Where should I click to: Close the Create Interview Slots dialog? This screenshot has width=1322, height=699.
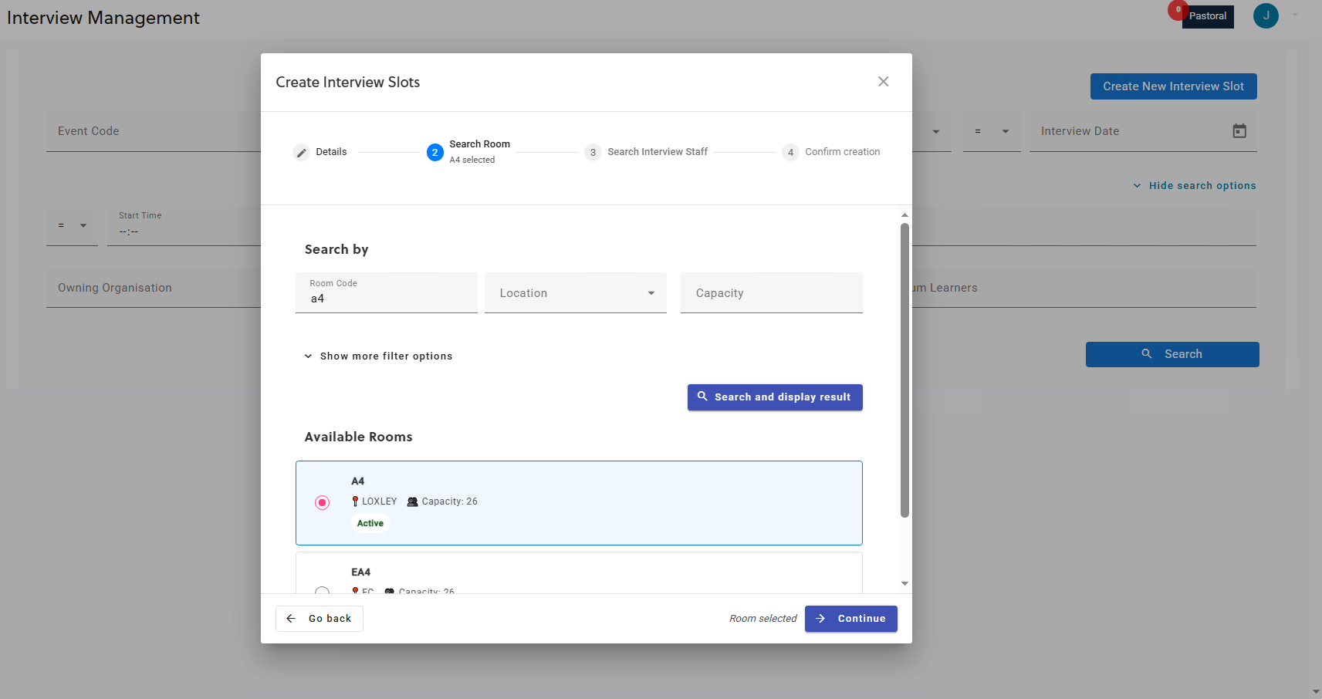883,82
